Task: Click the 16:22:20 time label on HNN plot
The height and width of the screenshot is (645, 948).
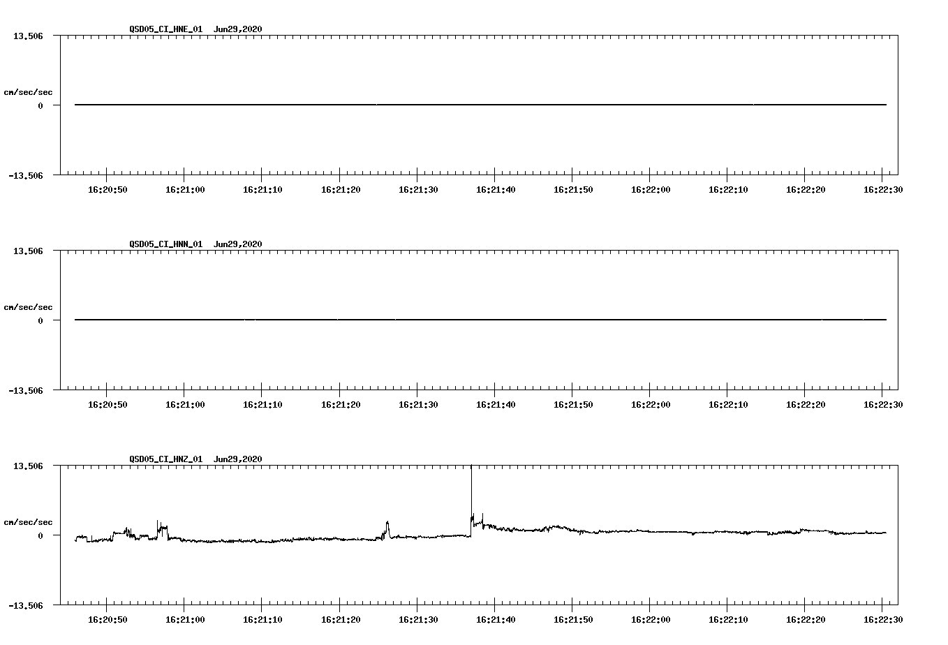Action: click(x=805, y=405)
